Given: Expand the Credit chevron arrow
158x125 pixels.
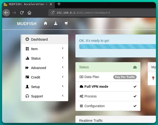Looking at the screenshot, I should tap(63, 77).
